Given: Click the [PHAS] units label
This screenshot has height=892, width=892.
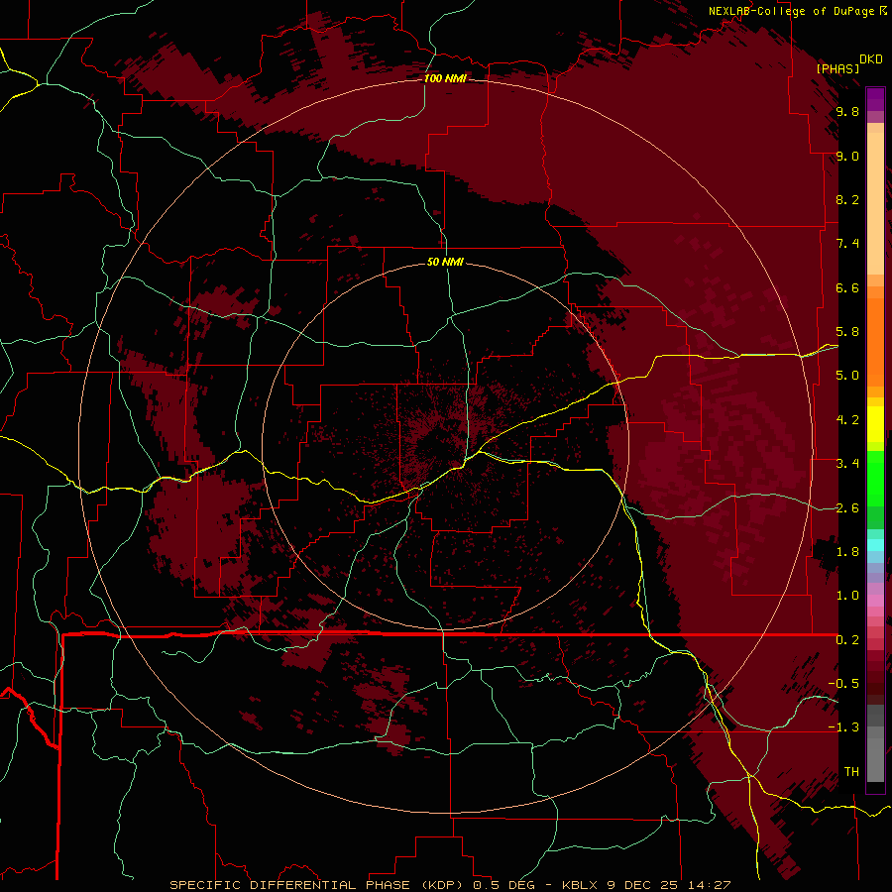Looking at the screenshot, I should [x=837, y=68].
